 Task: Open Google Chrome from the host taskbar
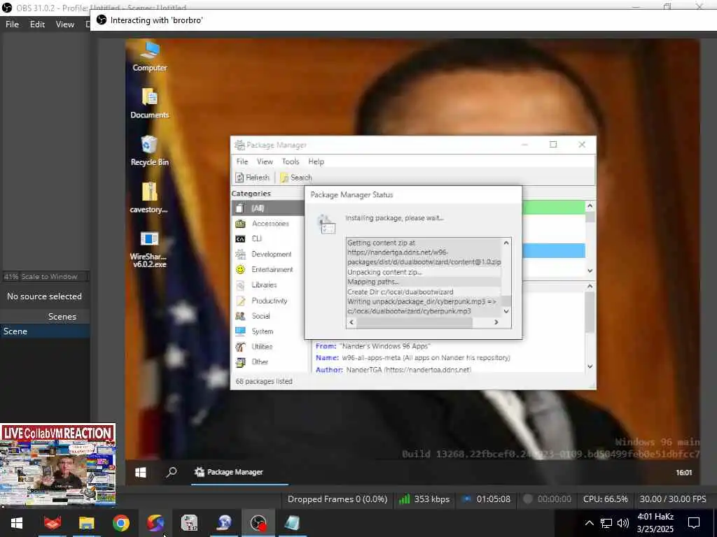[x=120, y=523]
